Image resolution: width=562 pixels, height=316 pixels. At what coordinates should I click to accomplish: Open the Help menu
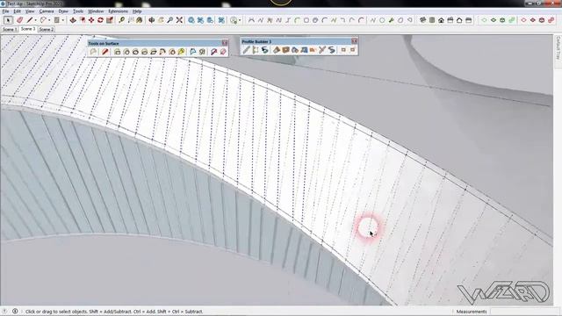137,11
